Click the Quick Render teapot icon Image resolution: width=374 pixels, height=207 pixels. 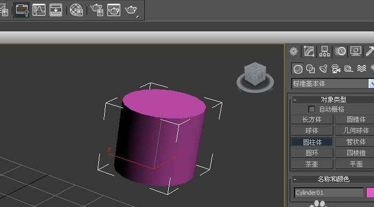click(131, 10)
